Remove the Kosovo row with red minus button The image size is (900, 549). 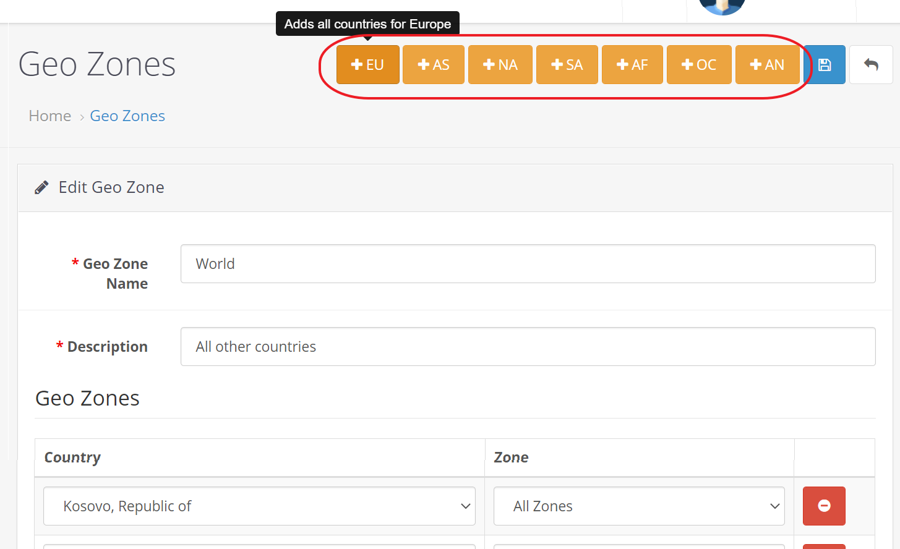(x=823, y=506)
